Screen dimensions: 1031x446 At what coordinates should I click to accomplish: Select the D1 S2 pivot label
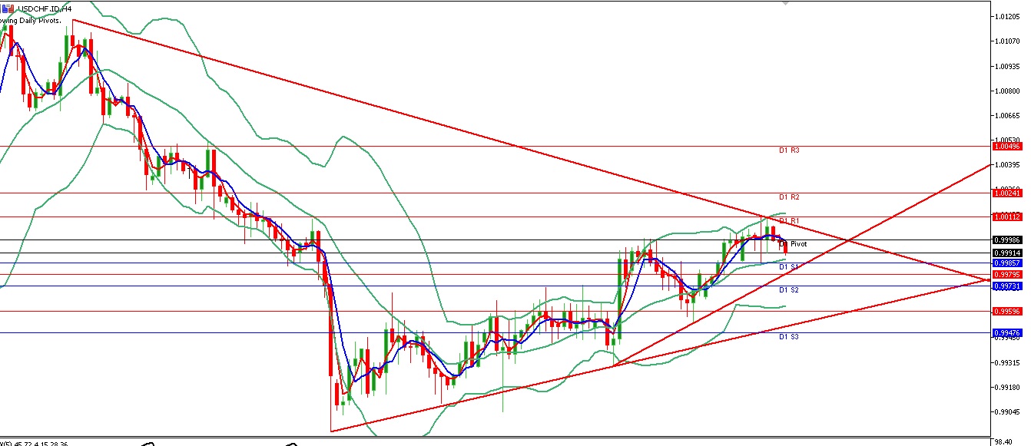(789, 290)
